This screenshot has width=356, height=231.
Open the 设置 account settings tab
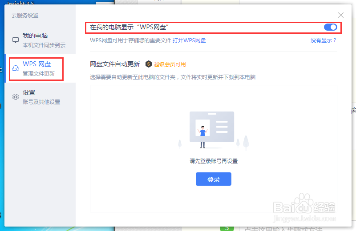(40, 97)
